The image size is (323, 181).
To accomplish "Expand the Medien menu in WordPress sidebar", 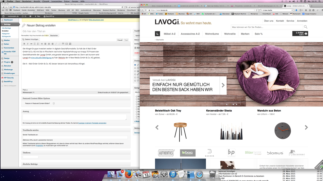I will coord(7,40).
